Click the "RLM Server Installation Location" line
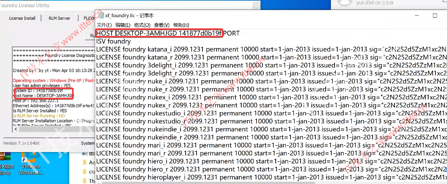Viewport: 447px width, 184px height. tap(54, 121)
